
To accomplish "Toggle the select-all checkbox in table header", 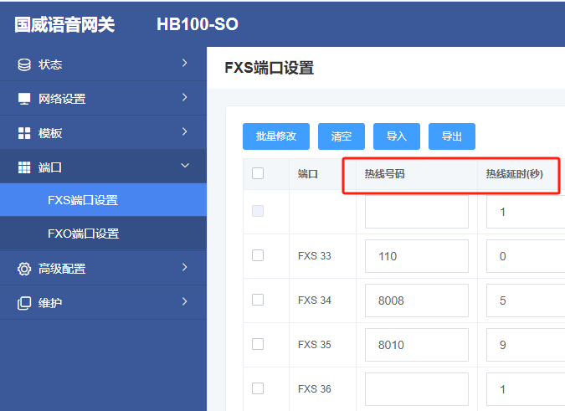I will click(x=258, y=173).
